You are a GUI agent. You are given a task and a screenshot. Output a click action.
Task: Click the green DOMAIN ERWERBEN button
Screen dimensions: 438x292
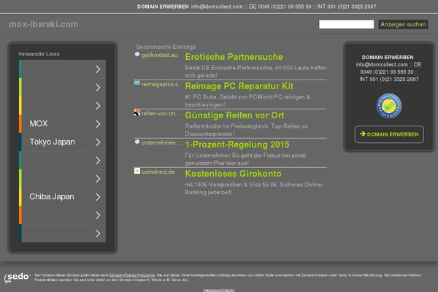click(389, 134)
